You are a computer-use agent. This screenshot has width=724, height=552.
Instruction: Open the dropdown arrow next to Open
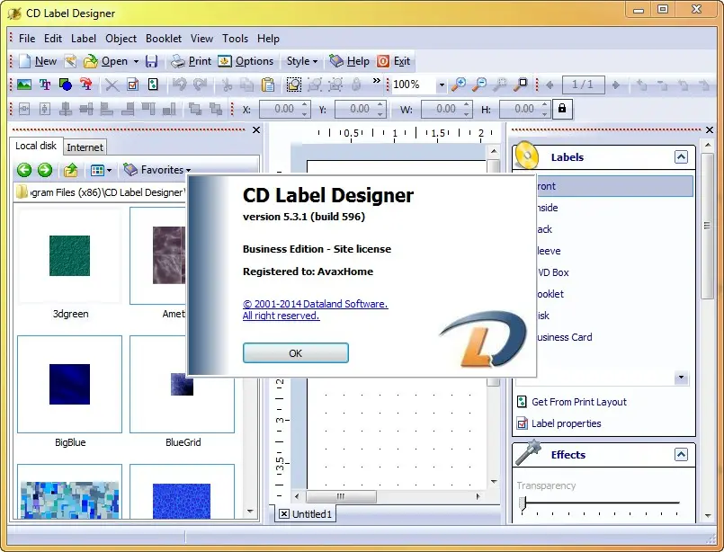click(136, 61)
